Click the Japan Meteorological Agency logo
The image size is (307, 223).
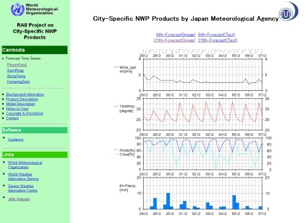click(289, 12)
